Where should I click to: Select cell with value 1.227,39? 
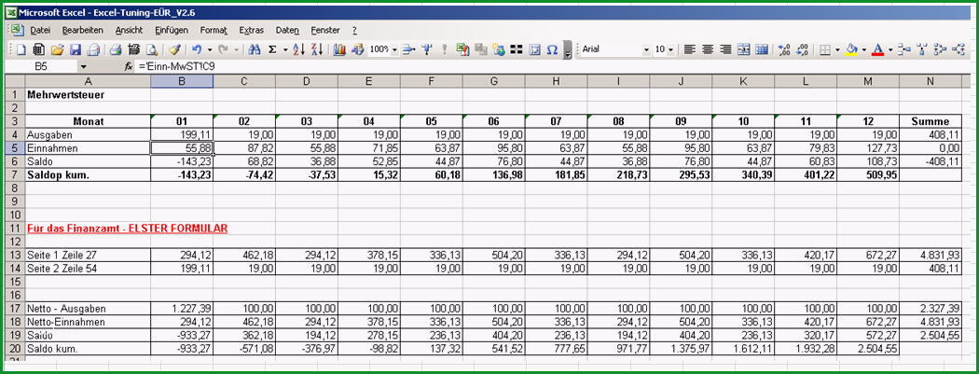point(182,309)
